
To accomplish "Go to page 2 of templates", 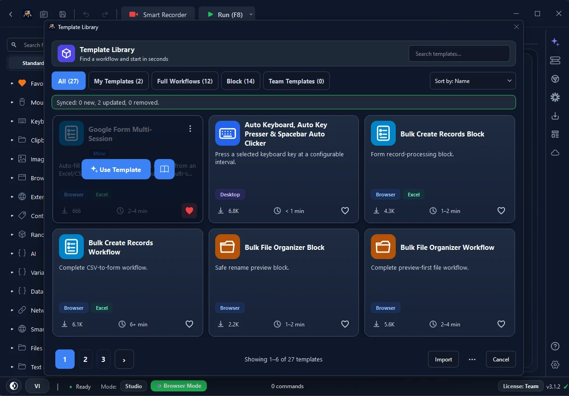I will (85, 360).
